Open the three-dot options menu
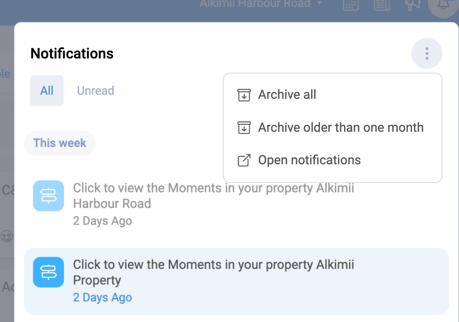 point(427,53)
